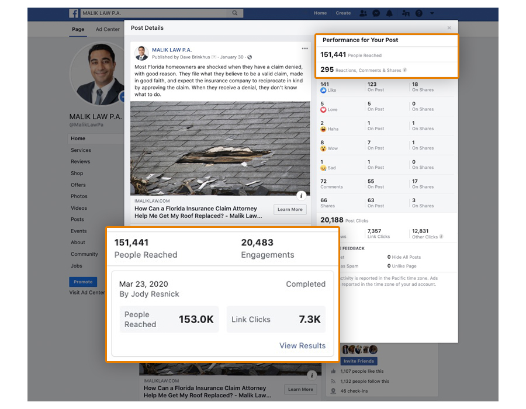
Task: Open the roof replacement article headline in Post Details
Action: click(x=198, y=212)
